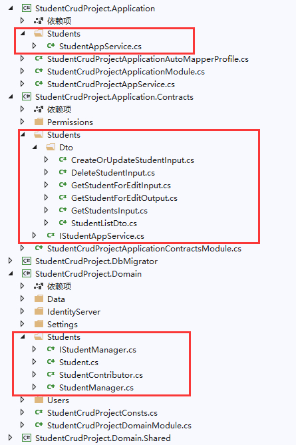Click the C# icon of StudentManager.cs
Image resolution: width=296 pixels, height=445 pixels.
pyautogui.click(x=51, y=387)
